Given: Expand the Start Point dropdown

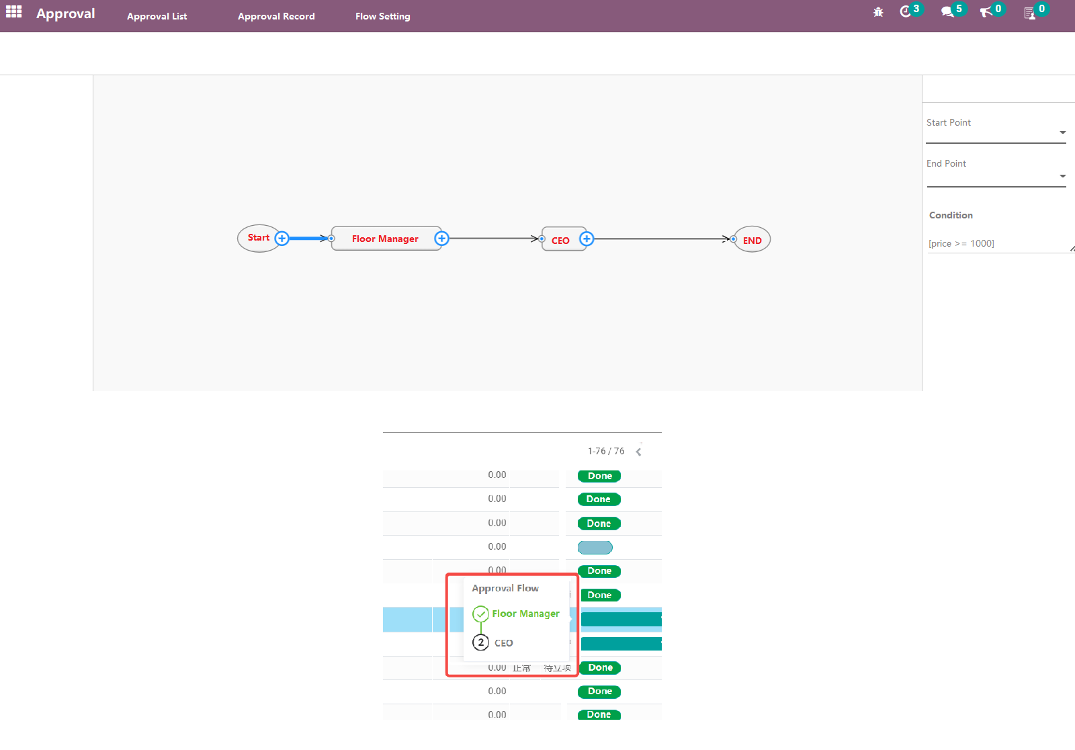Looking at the screenshot, I should point(1062,132).
